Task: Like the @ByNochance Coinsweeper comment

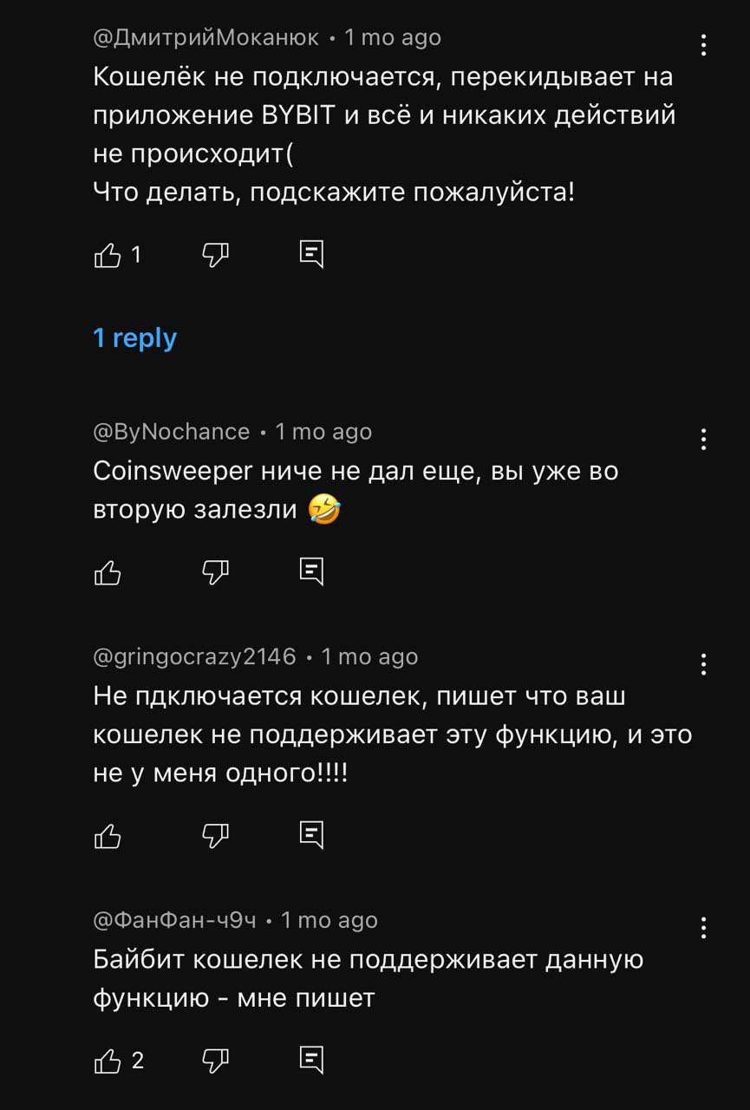Action: pyautogui.click(x=108, y=571)
